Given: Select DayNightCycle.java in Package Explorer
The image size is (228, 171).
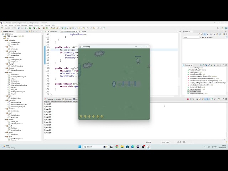Looking at the screenshot, I should point(17,66).
